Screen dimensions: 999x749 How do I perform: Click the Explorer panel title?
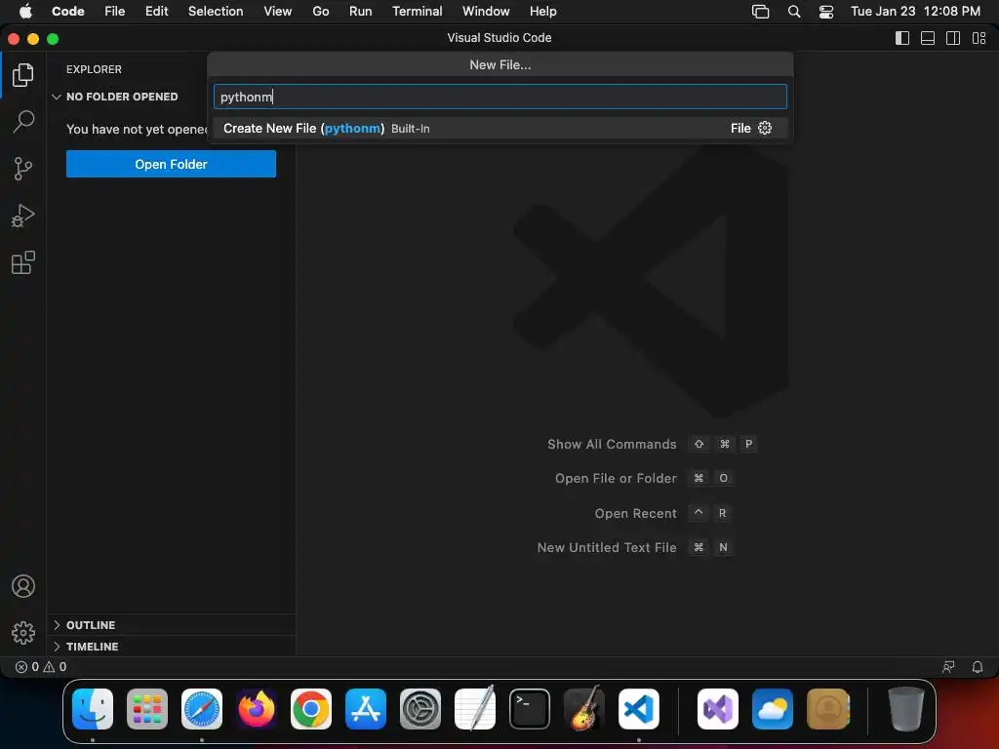tap(94, 69)
